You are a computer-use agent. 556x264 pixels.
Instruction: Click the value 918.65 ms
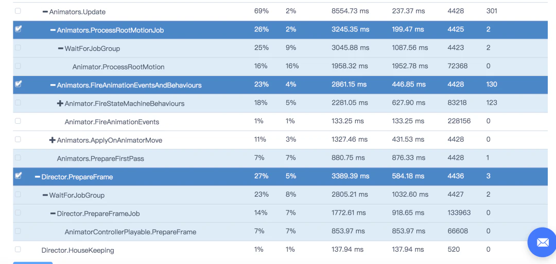tap(408, 213)
